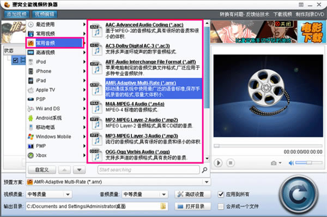Select the iPhone category in the menu
This screenshot has height=217, width=327.
coord(56,71)
